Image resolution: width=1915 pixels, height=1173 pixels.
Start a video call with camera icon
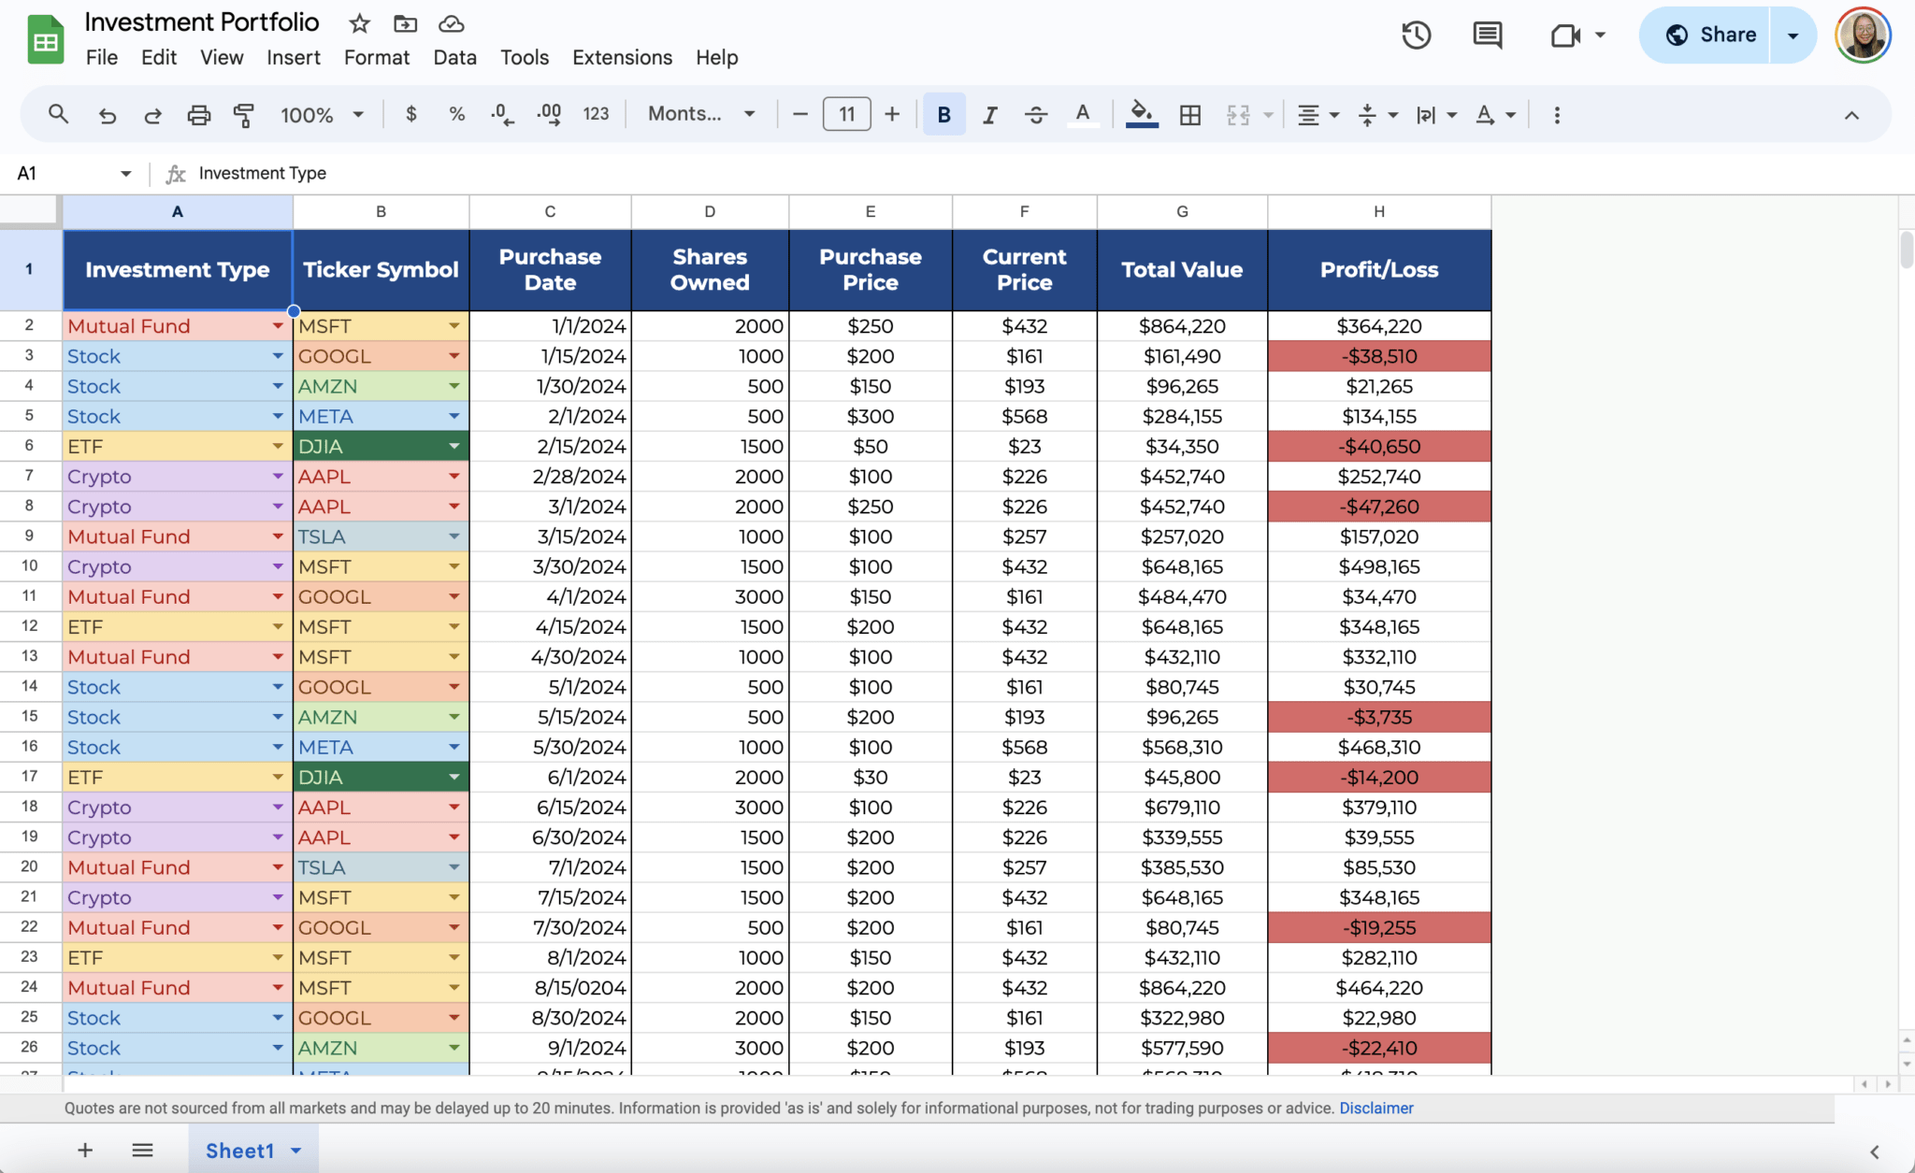point(1565,36)
